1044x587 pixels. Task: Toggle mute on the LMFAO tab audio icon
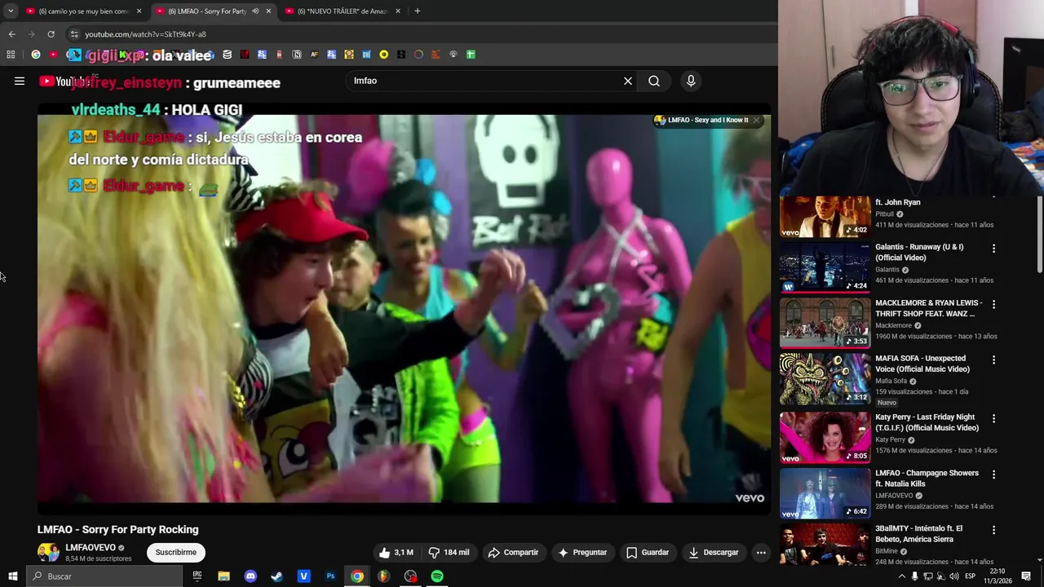(255, 11)
